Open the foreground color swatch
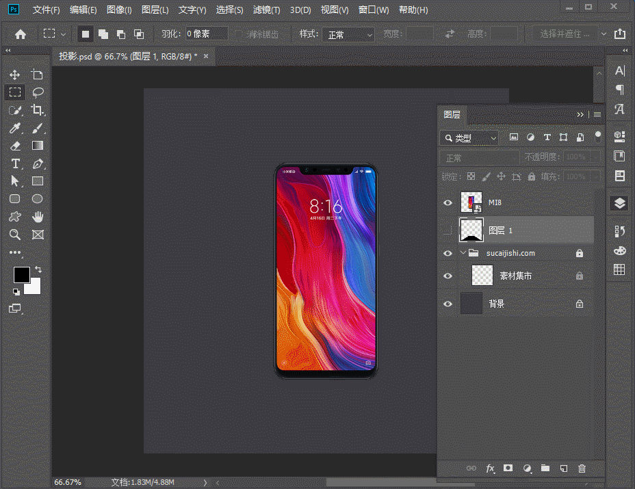Viewport: 635px width, 489px height. click(21, 275)
